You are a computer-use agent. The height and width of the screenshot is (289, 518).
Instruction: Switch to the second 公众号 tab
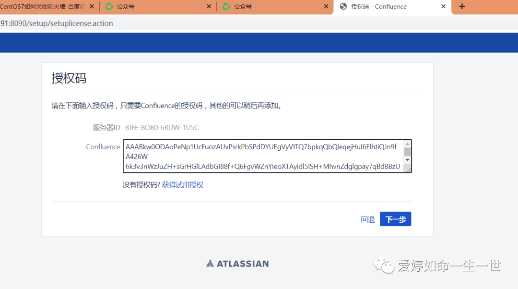[158, 7]
